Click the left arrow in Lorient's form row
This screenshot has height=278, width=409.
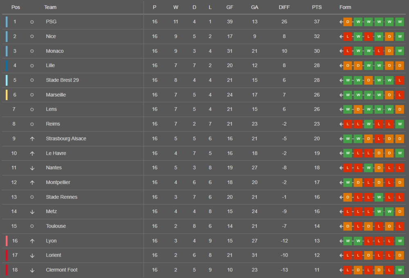tap(341, 255)
